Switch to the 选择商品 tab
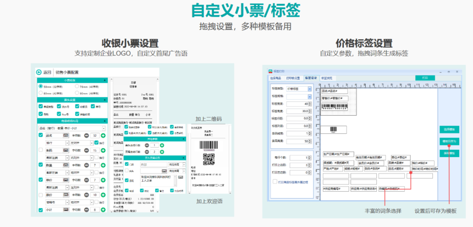This screenshot has height=227, width=473. tap(276, 78)
